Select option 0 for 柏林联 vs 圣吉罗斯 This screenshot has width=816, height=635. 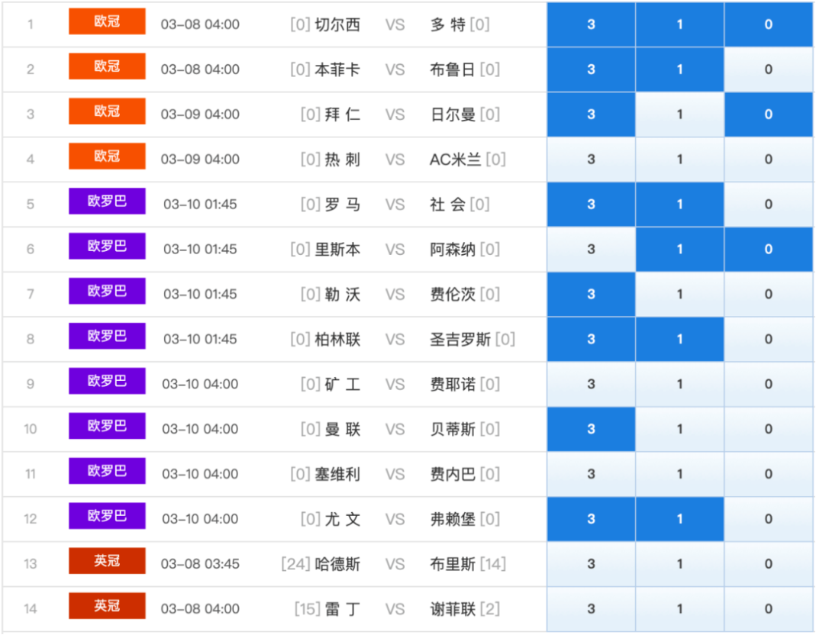point(769,340)
